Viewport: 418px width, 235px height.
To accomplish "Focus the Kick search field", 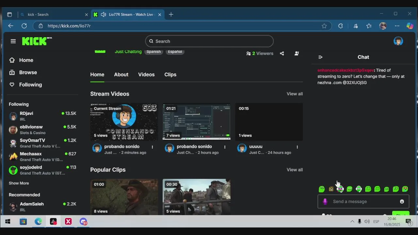I will click(x=209, y=41).
